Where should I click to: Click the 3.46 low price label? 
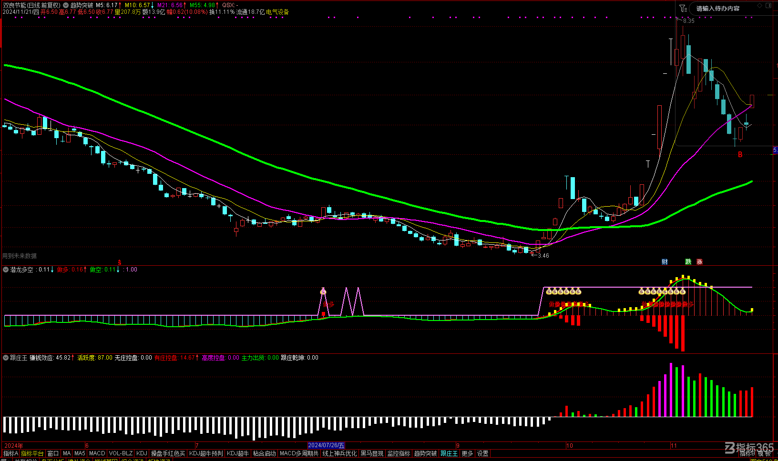click(543, 256)
